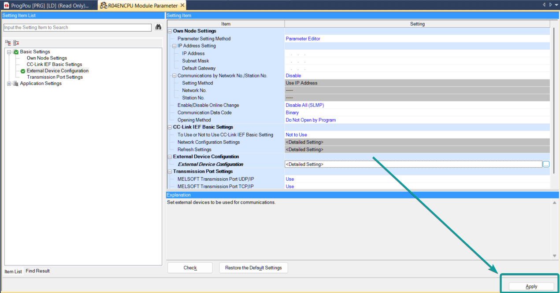Screen dimensions: 560x293
Task: Click the setting item search field
Action: (x=78, y=27)
